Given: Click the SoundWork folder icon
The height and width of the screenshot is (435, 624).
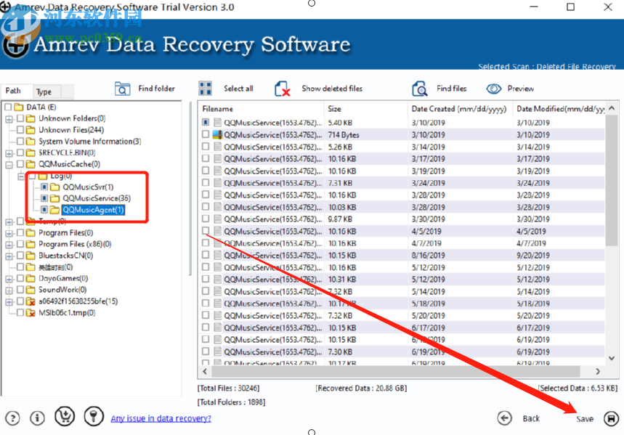Looking at the screenshot, I should pos(31,290).
